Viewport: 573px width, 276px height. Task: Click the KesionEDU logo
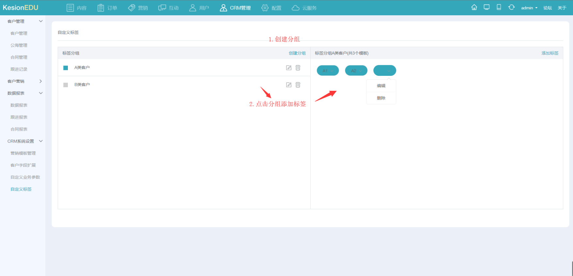pos(21,7)
